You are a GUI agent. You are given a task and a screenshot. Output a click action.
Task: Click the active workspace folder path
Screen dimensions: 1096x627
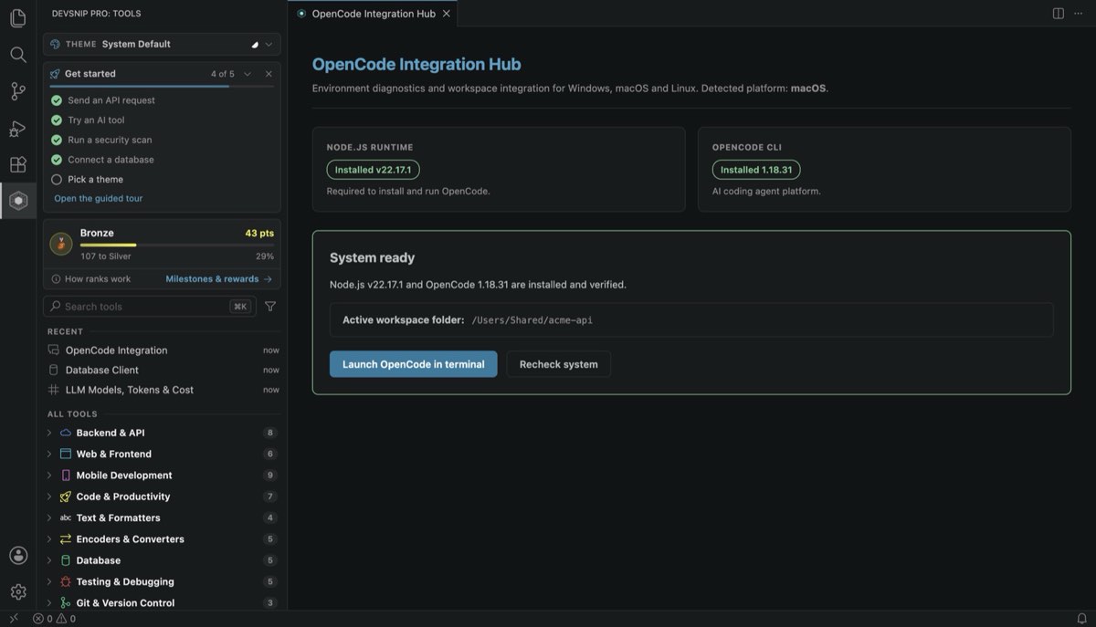[532, 320]
